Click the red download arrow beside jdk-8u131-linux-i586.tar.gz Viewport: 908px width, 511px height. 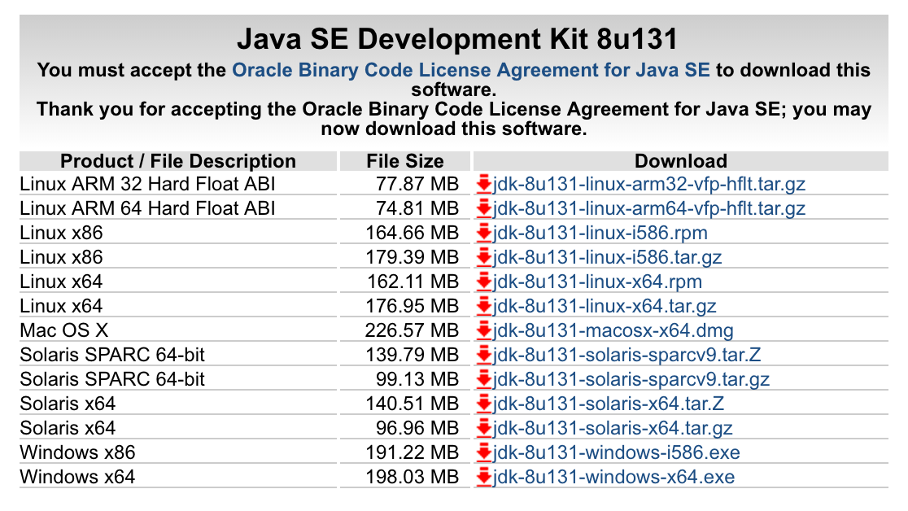click(483, 257)
